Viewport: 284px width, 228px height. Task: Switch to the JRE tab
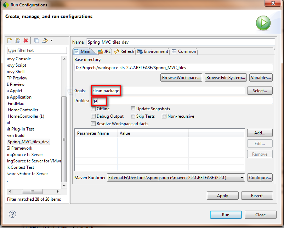pos(104,51)
